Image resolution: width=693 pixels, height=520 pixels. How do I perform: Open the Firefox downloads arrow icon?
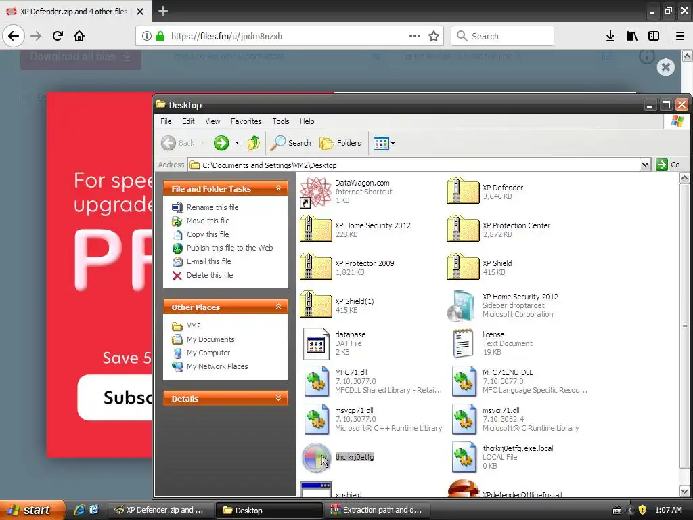tap(610, 36)
